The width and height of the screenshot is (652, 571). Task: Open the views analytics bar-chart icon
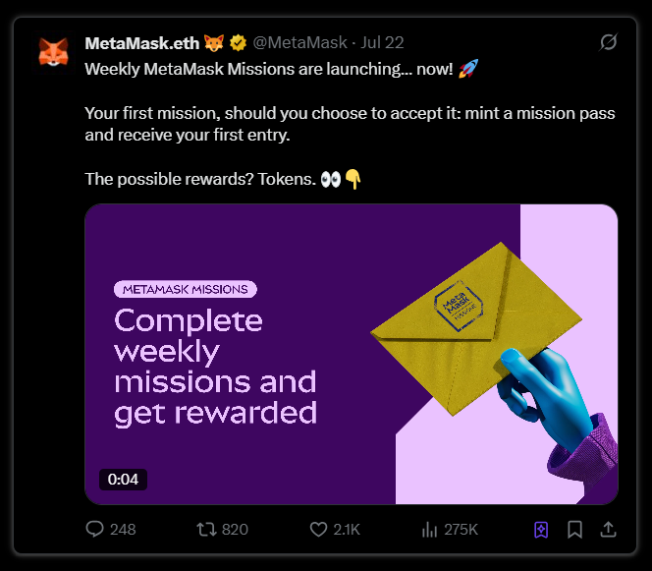click(x=429, y=529)
